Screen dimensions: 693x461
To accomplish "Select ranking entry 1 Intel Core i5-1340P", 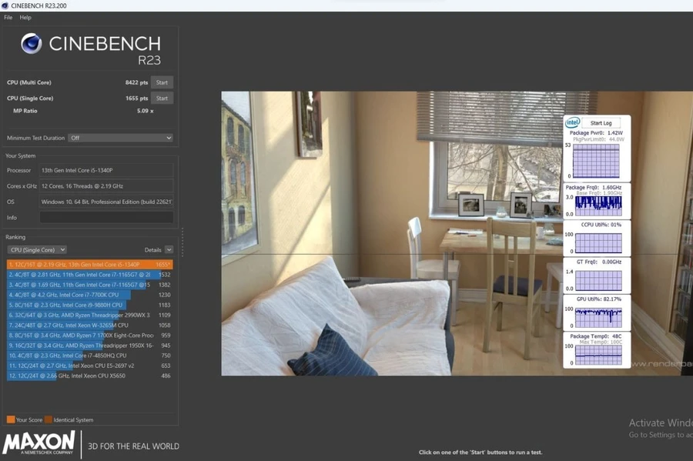I will tap(90, 265).
